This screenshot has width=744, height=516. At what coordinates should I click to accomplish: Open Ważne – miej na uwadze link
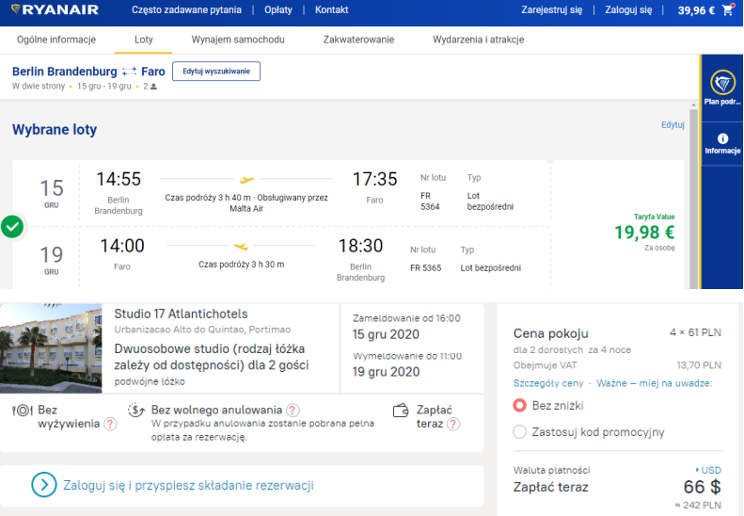pyautogui.click(x=654, y=383)
